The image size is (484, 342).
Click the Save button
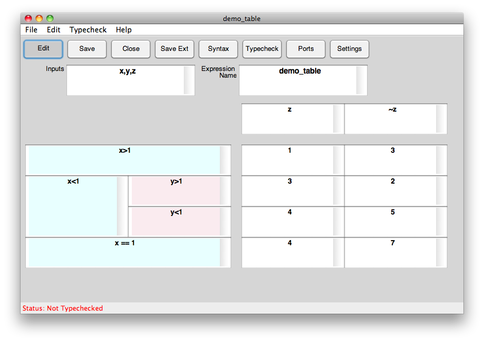tap(87, 49)
